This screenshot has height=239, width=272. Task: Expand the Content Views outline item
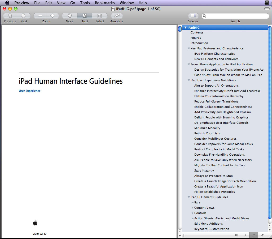point(192,208)
